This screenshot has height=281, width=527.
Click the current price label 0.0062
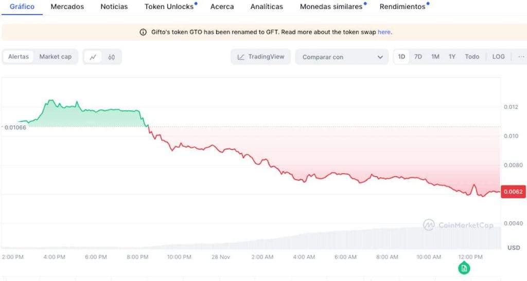(x=513, y=192)
